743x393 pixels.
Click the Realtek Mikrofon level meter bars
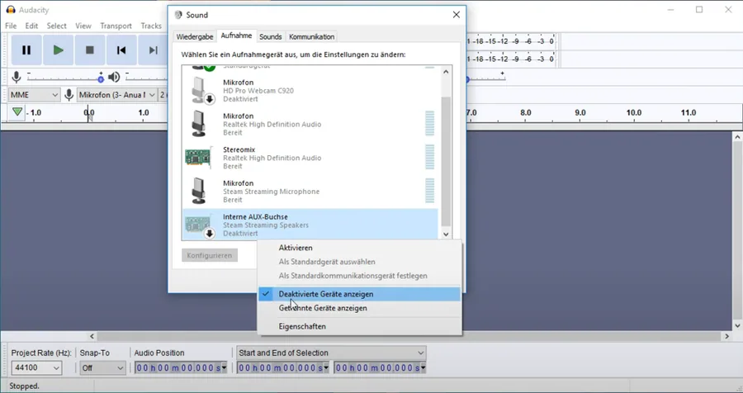430,123
